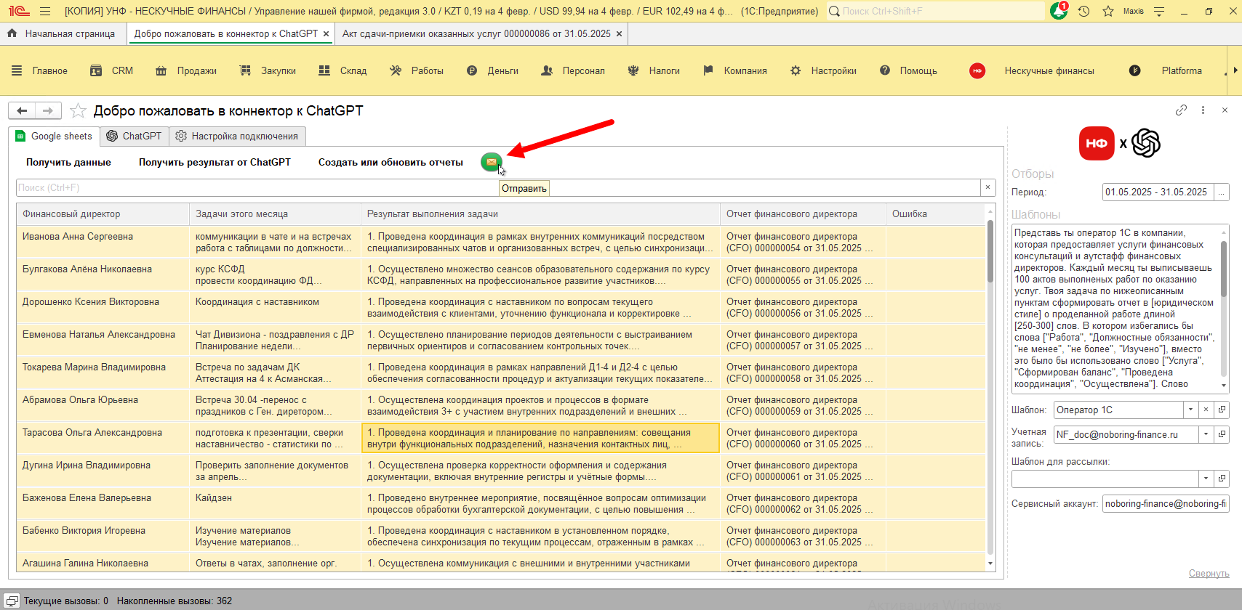
Task: Open the three-dot more options menu
Action: point(1203,110)
